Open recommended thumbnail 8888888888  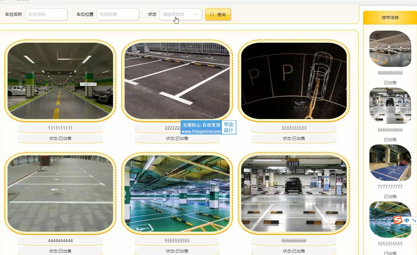390,49
